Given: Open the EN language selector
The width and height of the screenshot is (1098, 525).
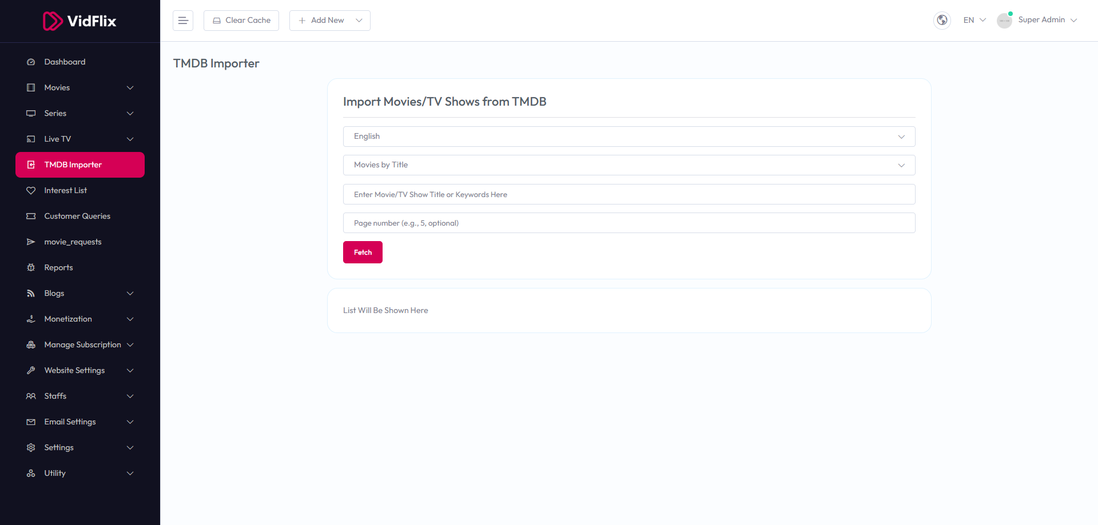Looking at the screenshot, I should click(x=974, y=20).
